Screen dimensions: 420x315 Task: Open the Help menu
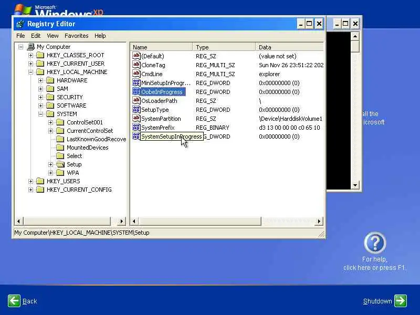click(x=100, y=36)
